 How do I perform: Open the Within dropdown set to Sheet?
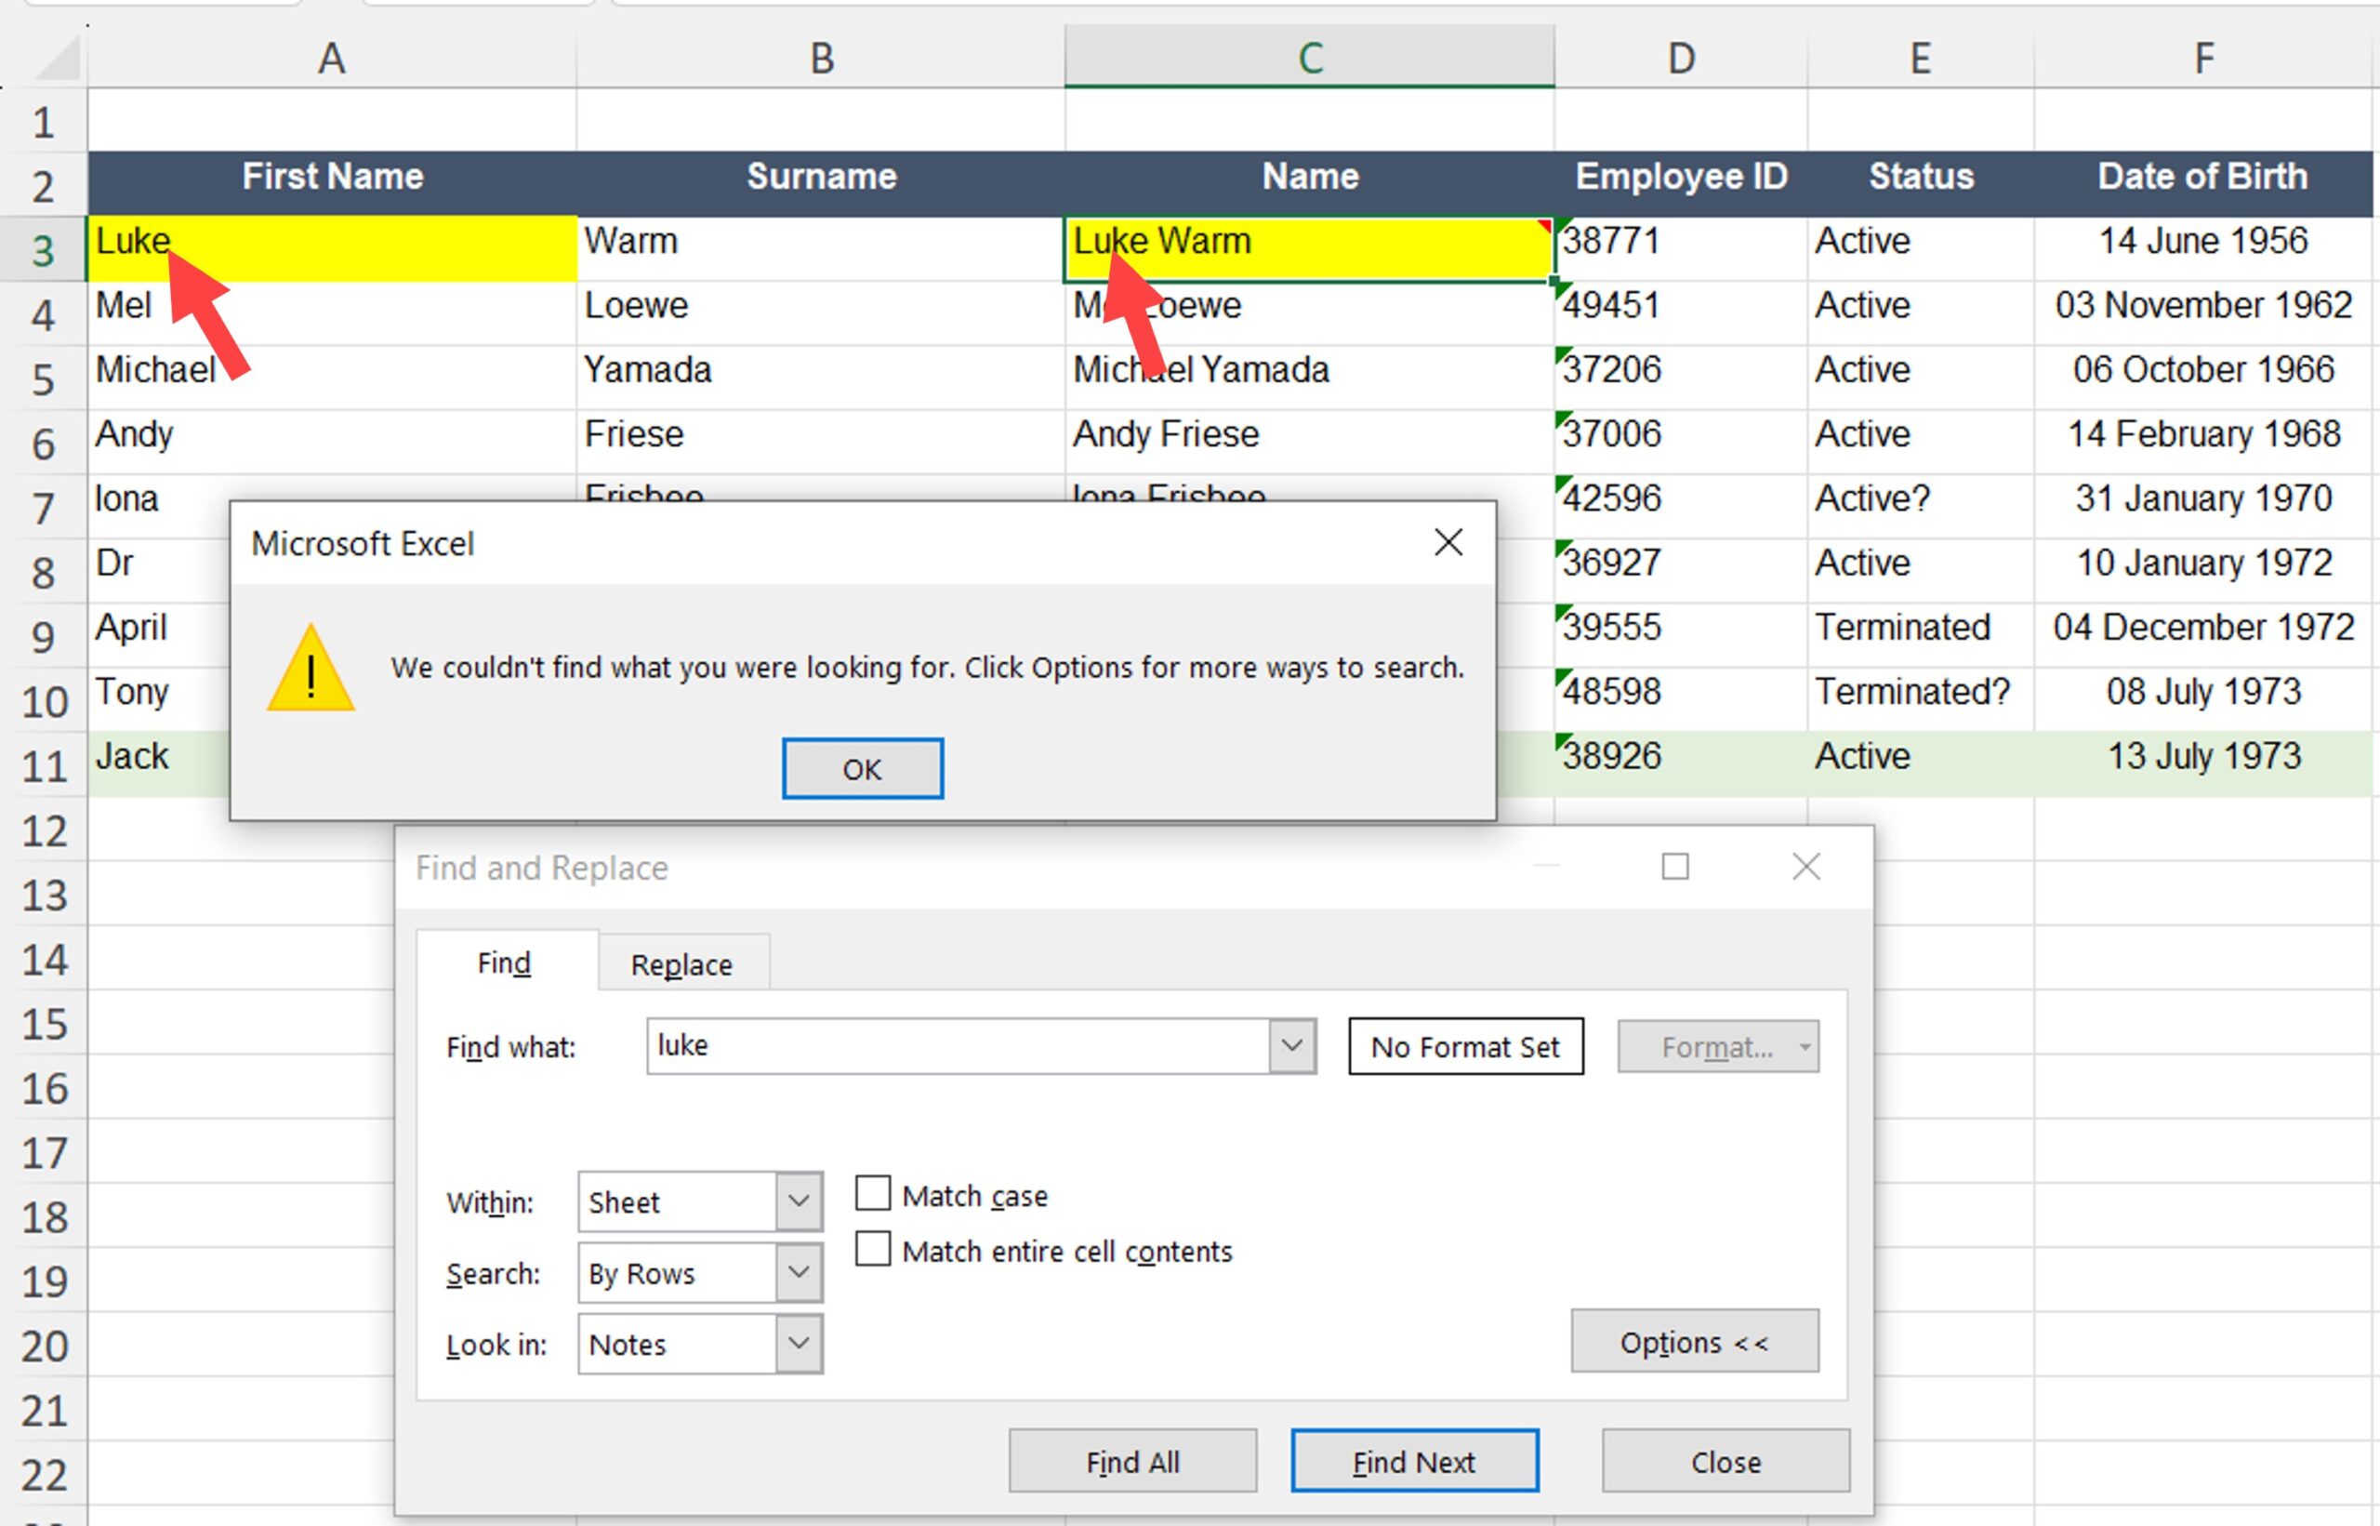click(x=799, y=1201)
